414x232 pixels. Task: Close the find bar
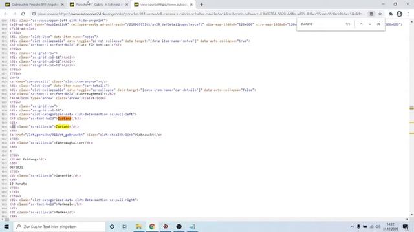click(378, 24)
